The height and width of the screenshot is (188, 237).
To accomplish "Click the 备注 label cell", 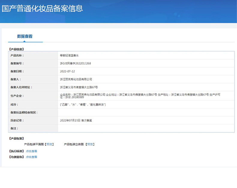I will coord(33,128).
